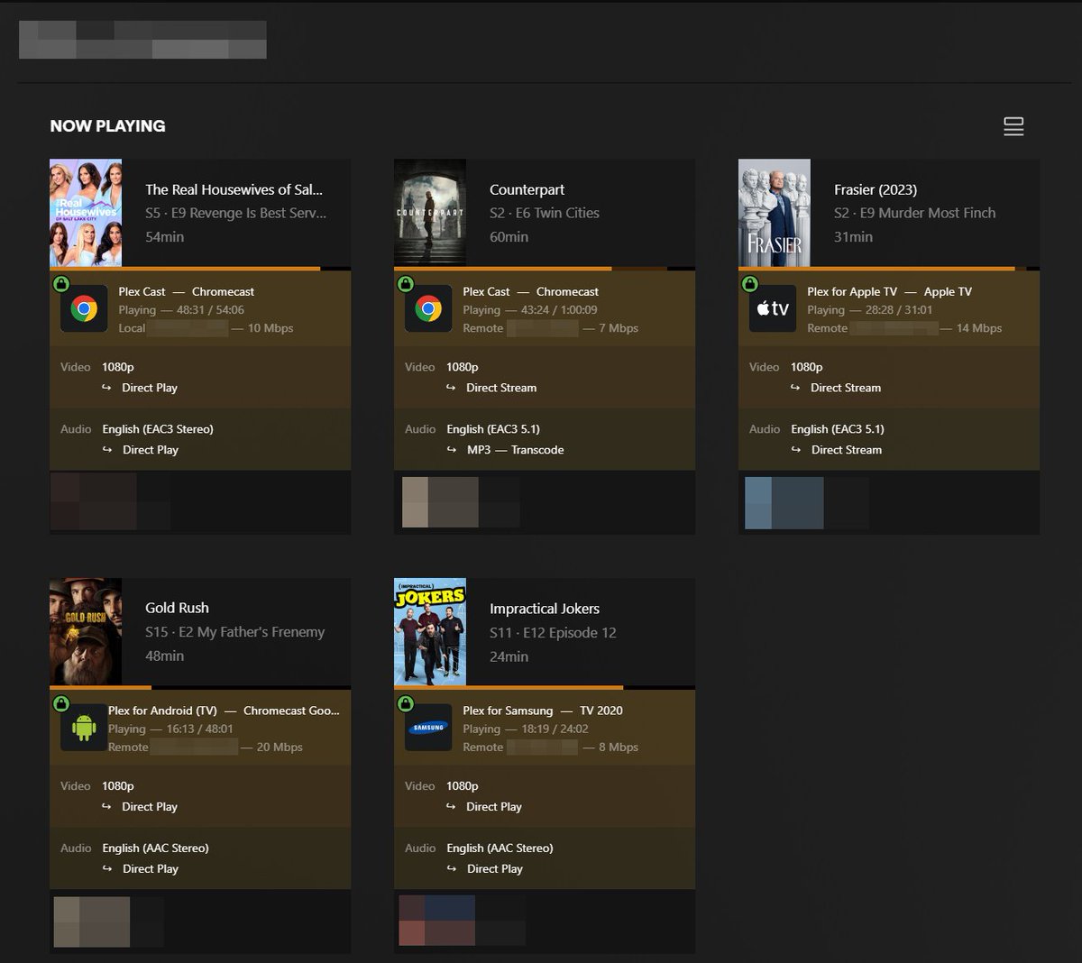Open episode S11 · E12 Episode 12
The image size is (1082, 963).
point(553,633)
